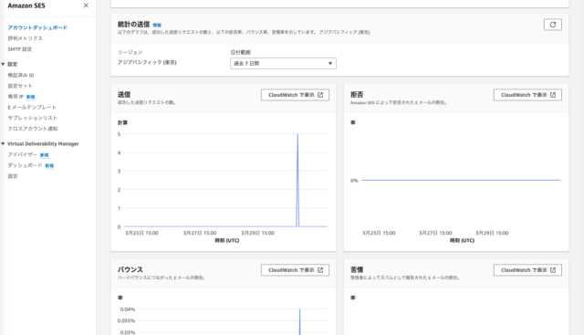Refresh the sending statistics

click(x=553, y=25)
